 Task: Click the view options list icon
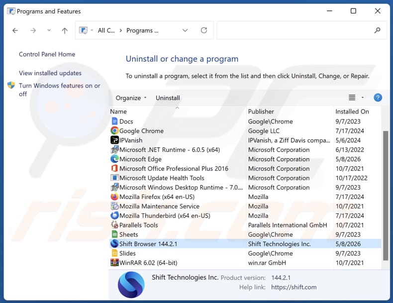(352, 98)
